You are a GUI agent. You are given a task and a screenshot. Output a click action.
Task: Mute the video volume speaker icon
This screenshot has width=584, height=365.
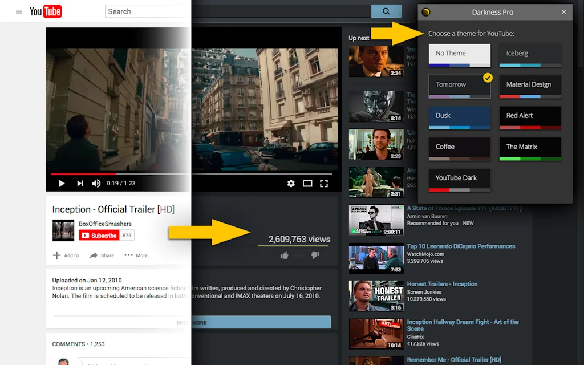click(x=96, y=184)
